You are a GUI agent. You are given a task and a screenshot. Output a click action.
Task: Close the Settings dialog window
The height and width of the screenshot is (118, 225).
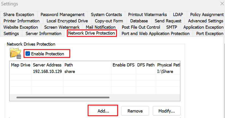click(222, 3)
